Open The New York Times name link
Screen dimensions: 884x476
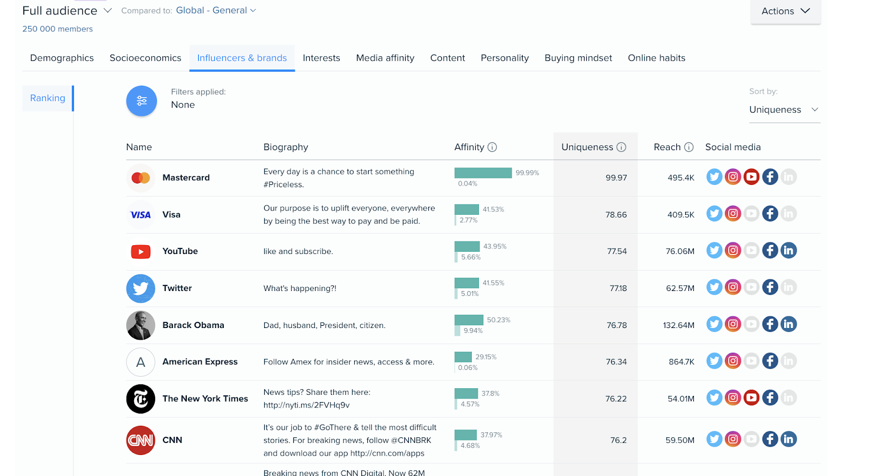tap(205, 399)
